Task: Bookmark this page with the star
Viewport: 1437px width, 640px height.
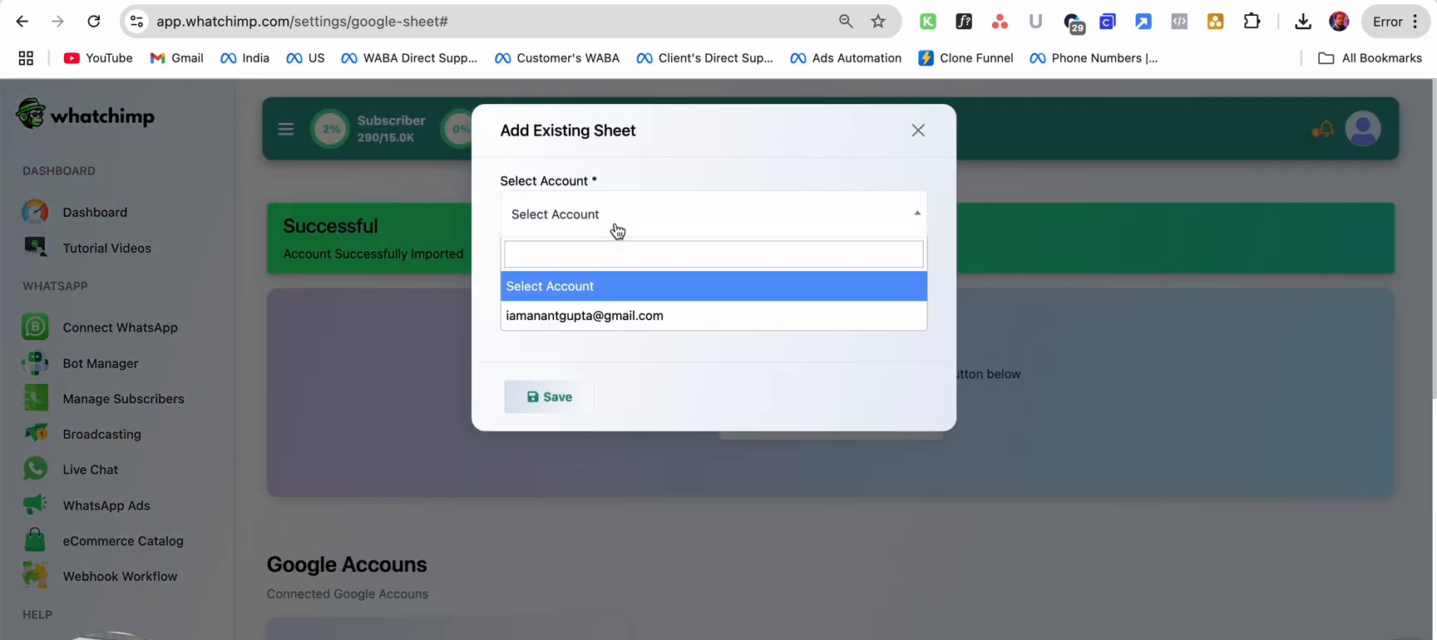Action: [878, 22]
